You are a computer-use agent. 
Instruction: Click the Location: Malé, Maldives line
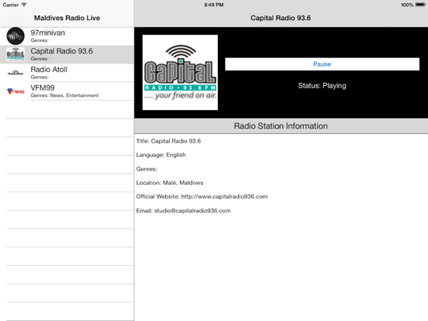point(170,183)
